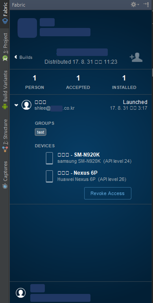The width and height of the screenshot is (153, 303).
Task: Click the Huawei Nexus 6P API level 26 line
Action: [92, 179]
